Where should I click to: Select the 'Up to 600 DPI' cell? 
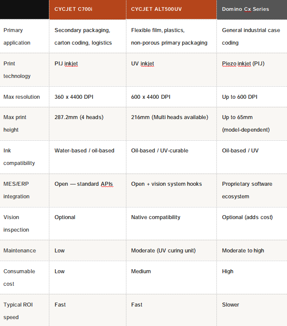pos(240,97)
